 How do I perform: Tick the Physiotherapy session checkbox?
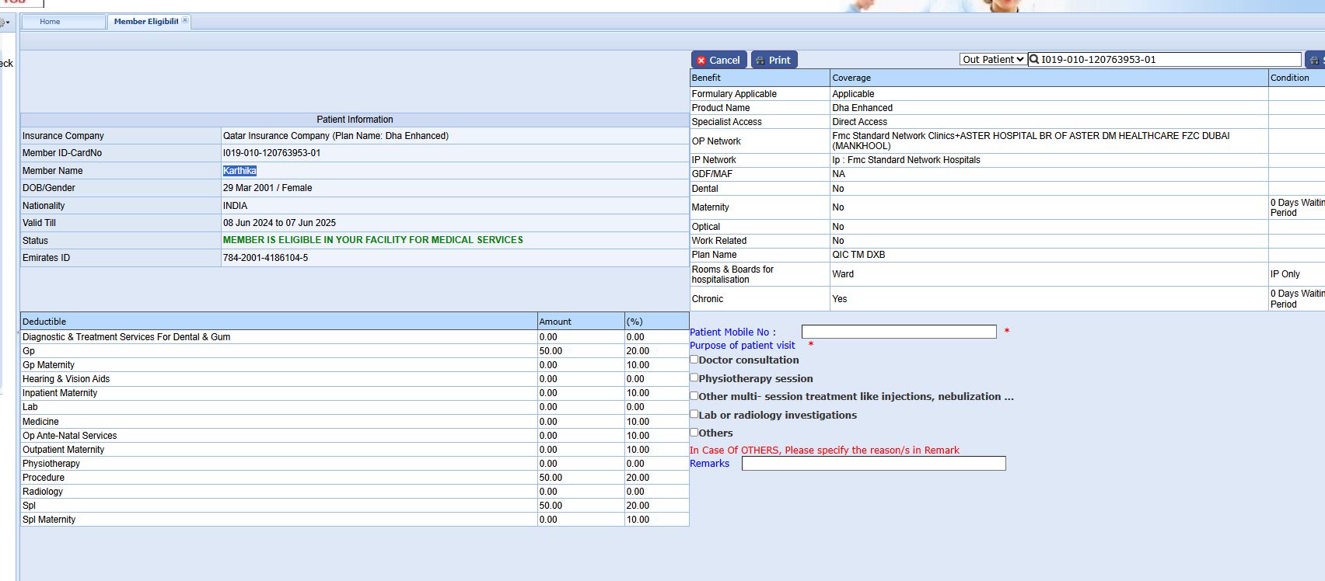point(694,378)
